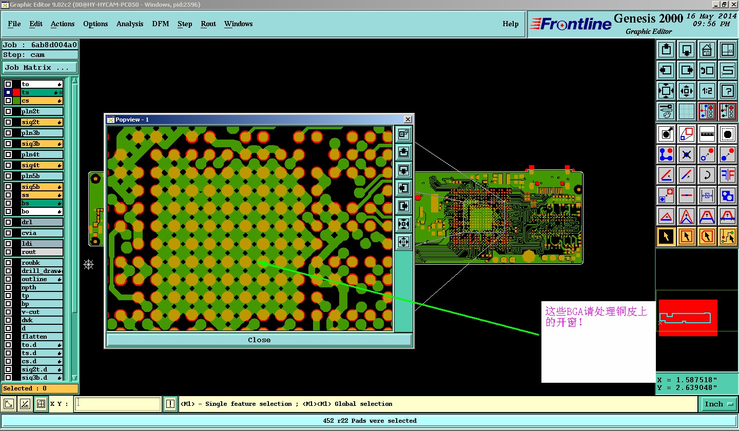Choose the net selection arrow with green nodes
The height and width of the screenshot is (431, 739).
[728, 237]
